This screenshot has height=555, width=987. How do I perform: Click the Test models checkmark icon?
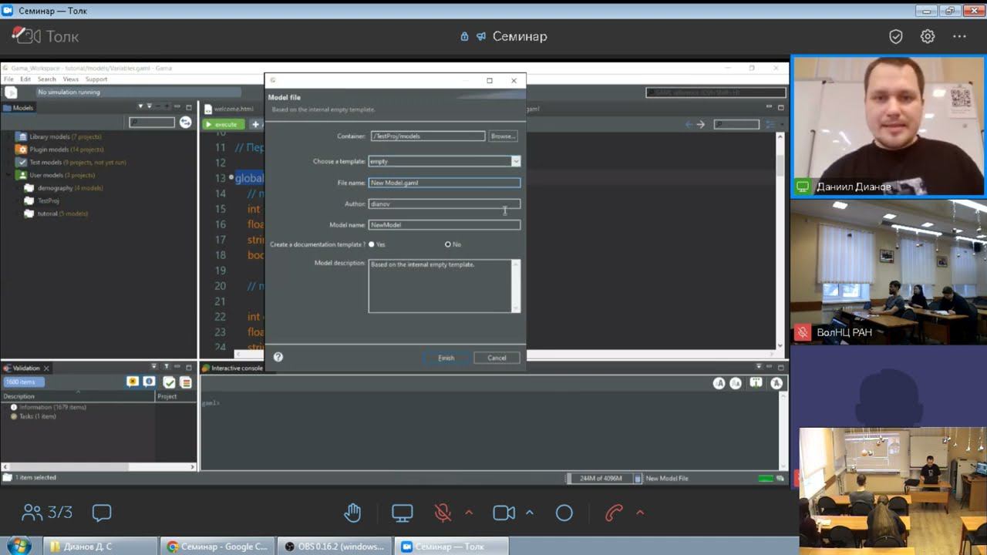coord(22,163)
